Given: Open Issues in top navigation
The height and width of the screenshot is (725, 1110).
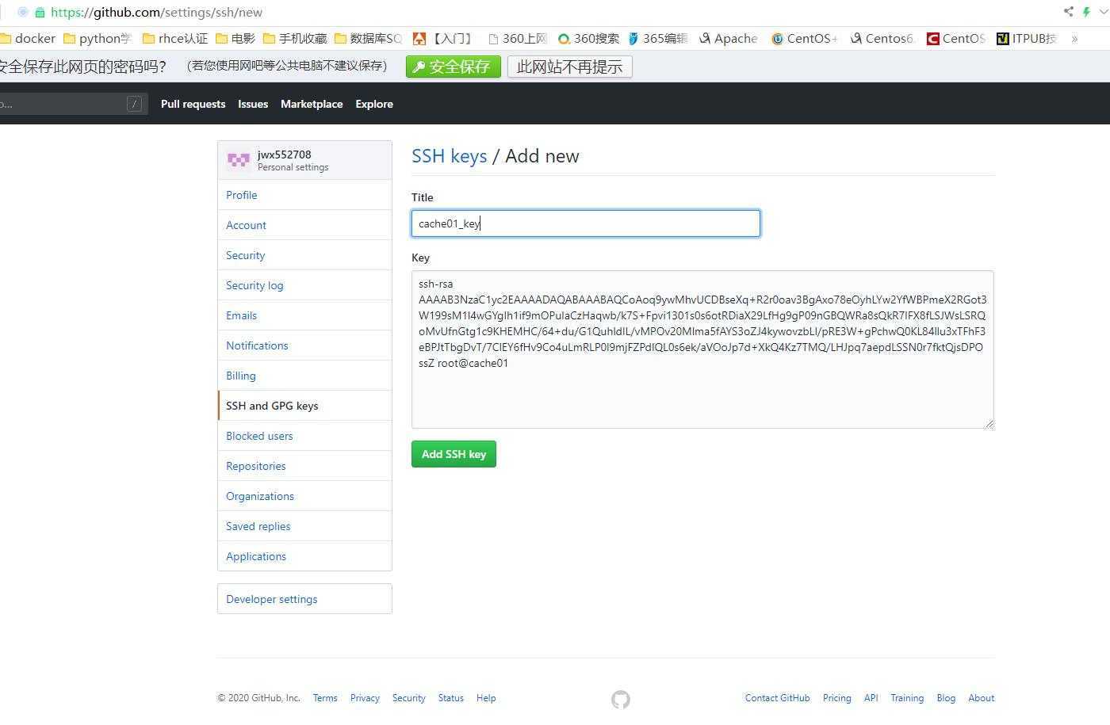Looking at the screenshot, I should (253, 104).
